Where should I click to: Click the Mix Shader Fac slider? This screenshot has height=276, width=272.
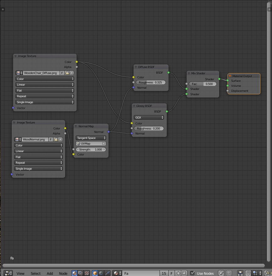pos(203,84)
